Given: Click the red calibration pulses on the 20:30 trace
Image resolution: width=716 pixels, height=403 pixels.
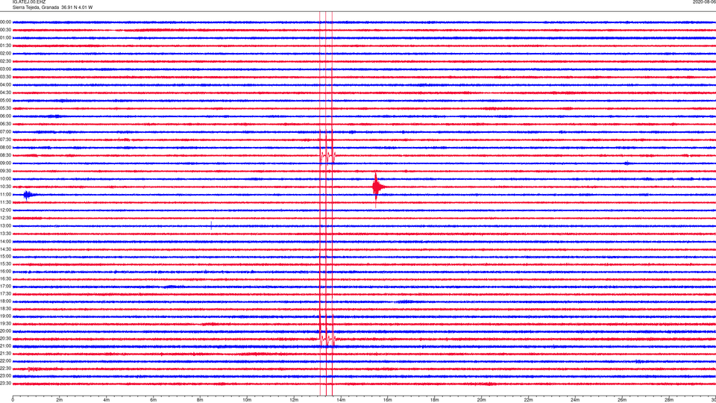Looking at the screenshot, I should pos(328,339).
